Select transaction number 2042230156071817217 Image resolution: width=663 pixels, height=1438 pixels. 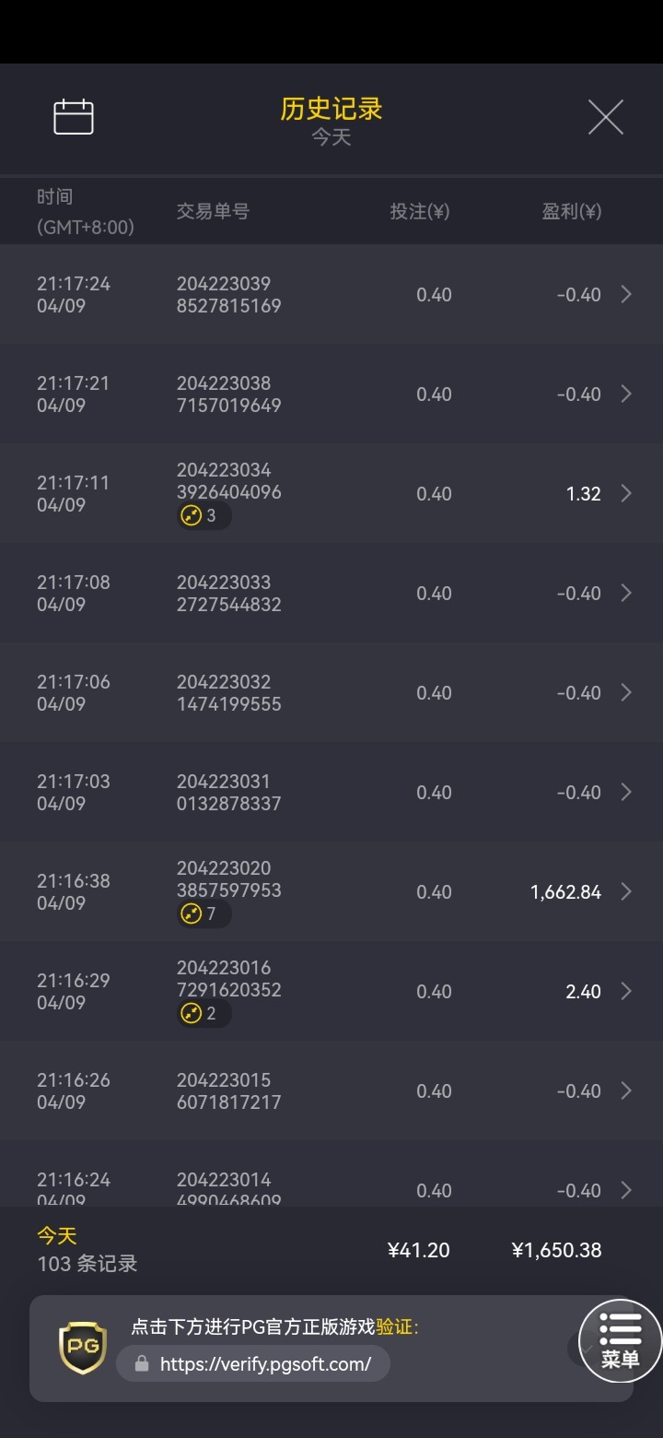point(228,1090)
